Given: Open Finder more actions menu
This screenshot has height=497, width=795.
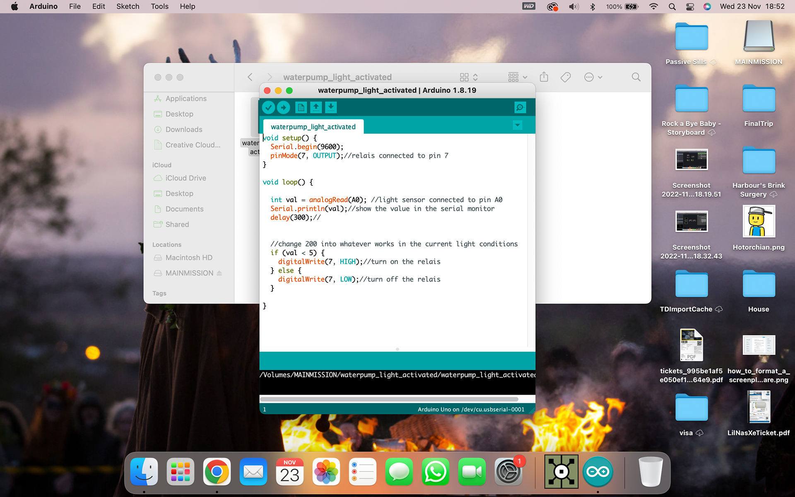Looking at the screenshot, I should click(x=593, y=77).
